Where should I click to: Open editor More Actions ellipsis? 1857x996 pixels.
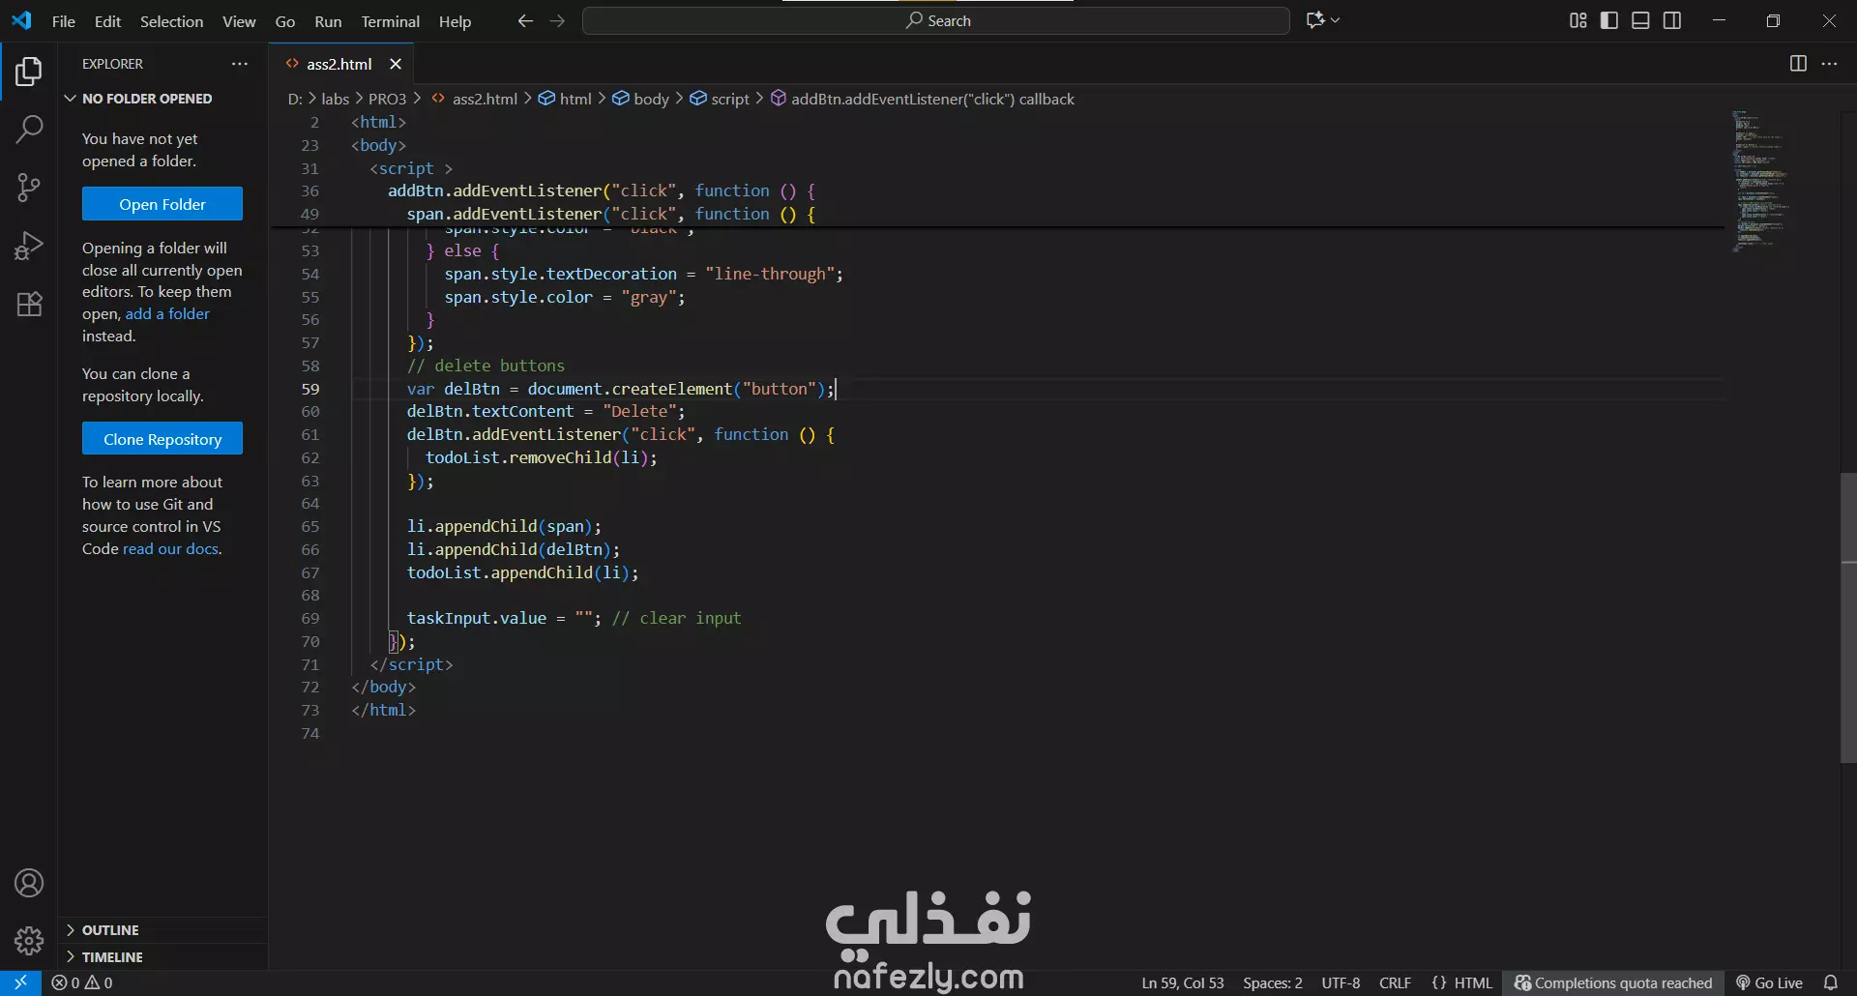[1829, 64]
